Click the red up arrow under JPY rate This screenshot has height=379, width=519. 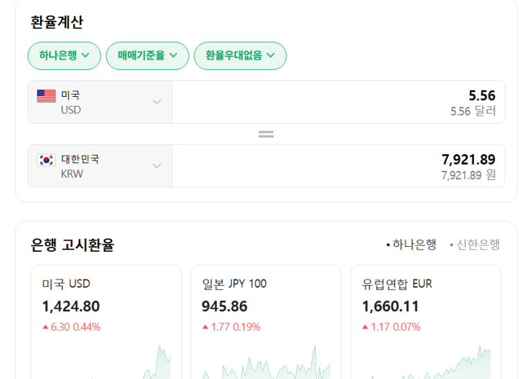(x=206, y=327)
